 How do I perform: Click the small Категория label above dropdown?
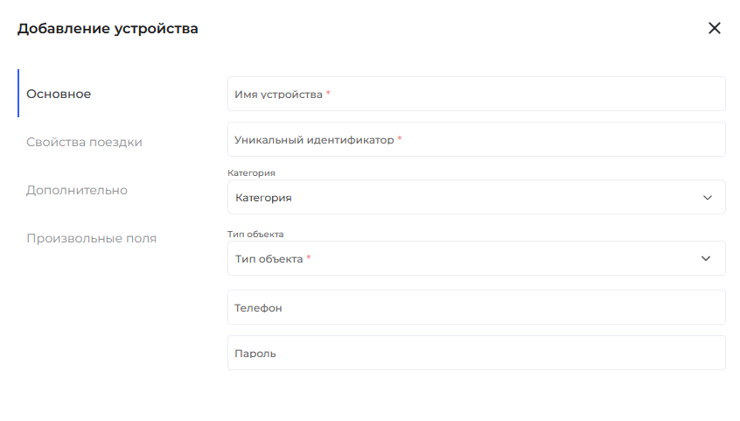tap(251, 173)
